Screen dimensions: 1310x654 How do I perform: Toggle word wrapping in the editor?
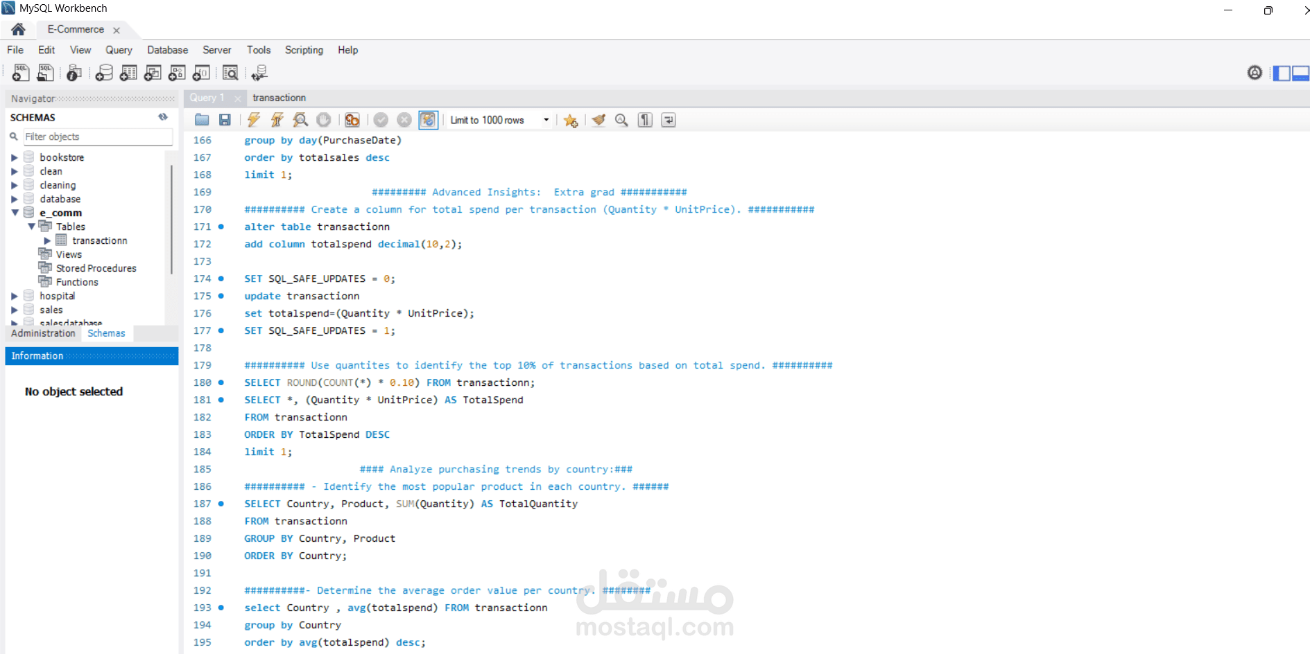coord(669,120)
